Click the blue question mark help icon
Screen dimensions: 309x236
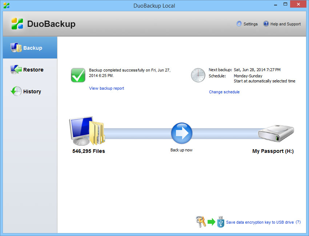click(x=266, y=24)
